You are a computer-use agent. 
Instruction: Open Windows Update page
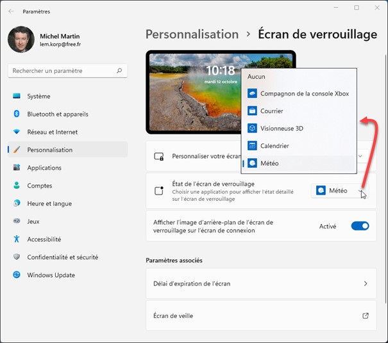pos(68,275)
